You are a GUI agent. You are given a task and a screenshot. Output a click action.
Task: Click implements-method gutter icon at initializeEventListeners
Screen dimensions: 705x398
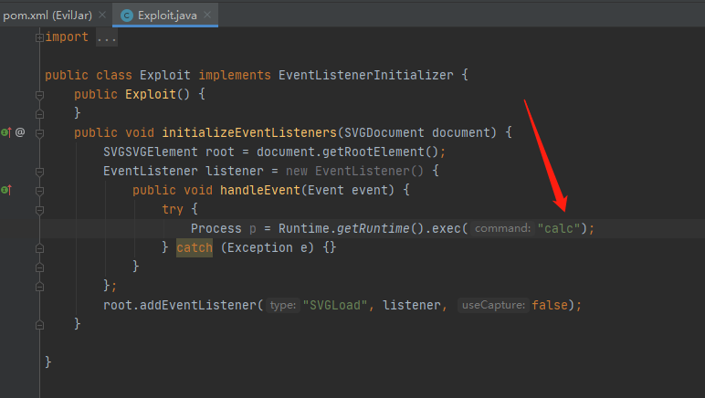[5, 132]
